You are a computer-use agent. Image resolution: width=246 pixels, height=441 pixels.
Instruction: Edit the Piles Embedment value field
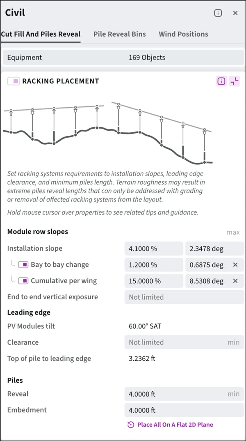coord(184,410)
